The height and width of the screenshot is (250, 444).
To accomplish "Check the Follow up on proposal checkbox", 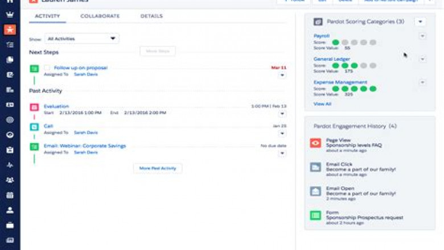I will coord(47,68).
